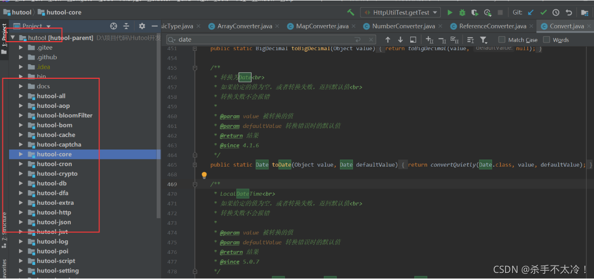Screen dimensions: 594x279
Task: Fold the Javadoc block starting at line 455
Action: click(195, 68)
